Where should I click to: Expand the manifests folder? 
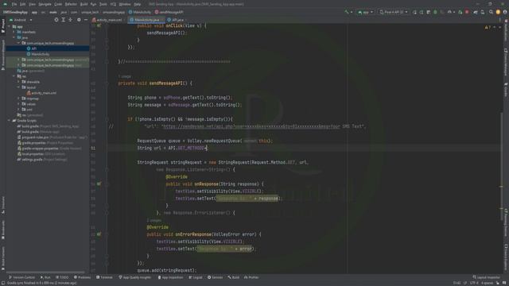(14, 32)
